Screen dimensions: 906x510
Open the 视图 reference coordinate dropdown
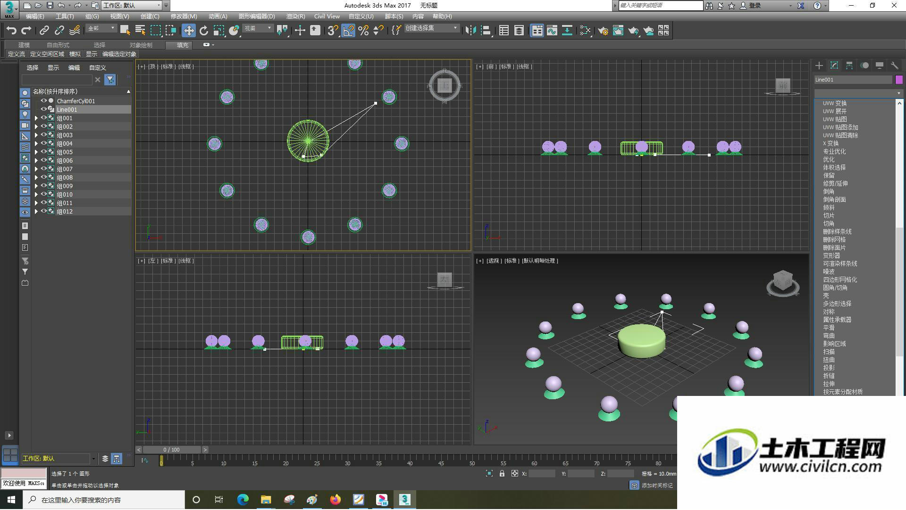pos(258,29)
